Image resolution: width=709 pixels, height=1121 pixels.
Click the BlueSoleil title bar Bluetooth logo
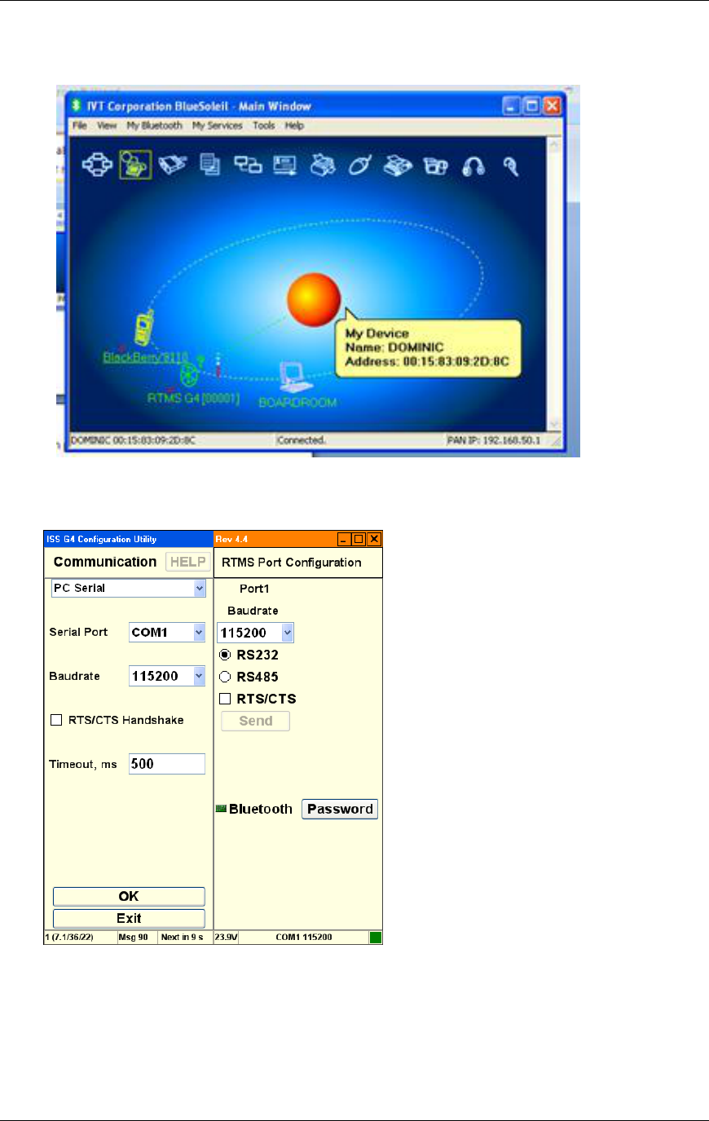[77, 105]
